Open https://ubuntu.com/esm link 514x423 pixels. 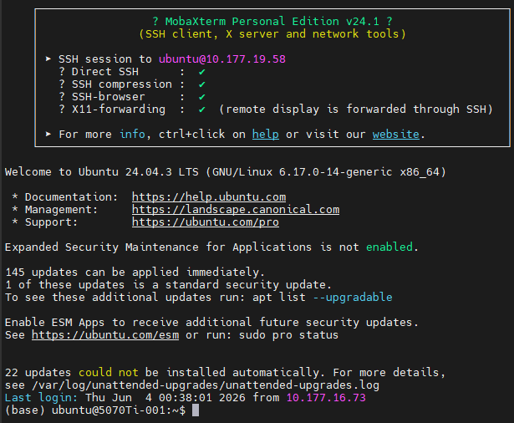[105, 335]
